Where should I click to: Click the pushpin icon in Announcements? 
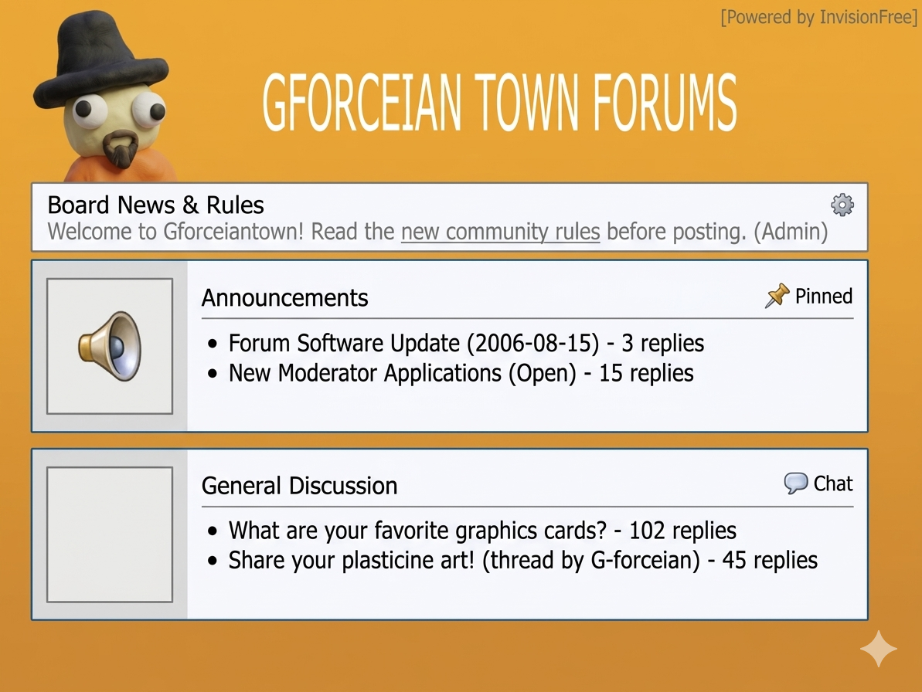point(777,297)
